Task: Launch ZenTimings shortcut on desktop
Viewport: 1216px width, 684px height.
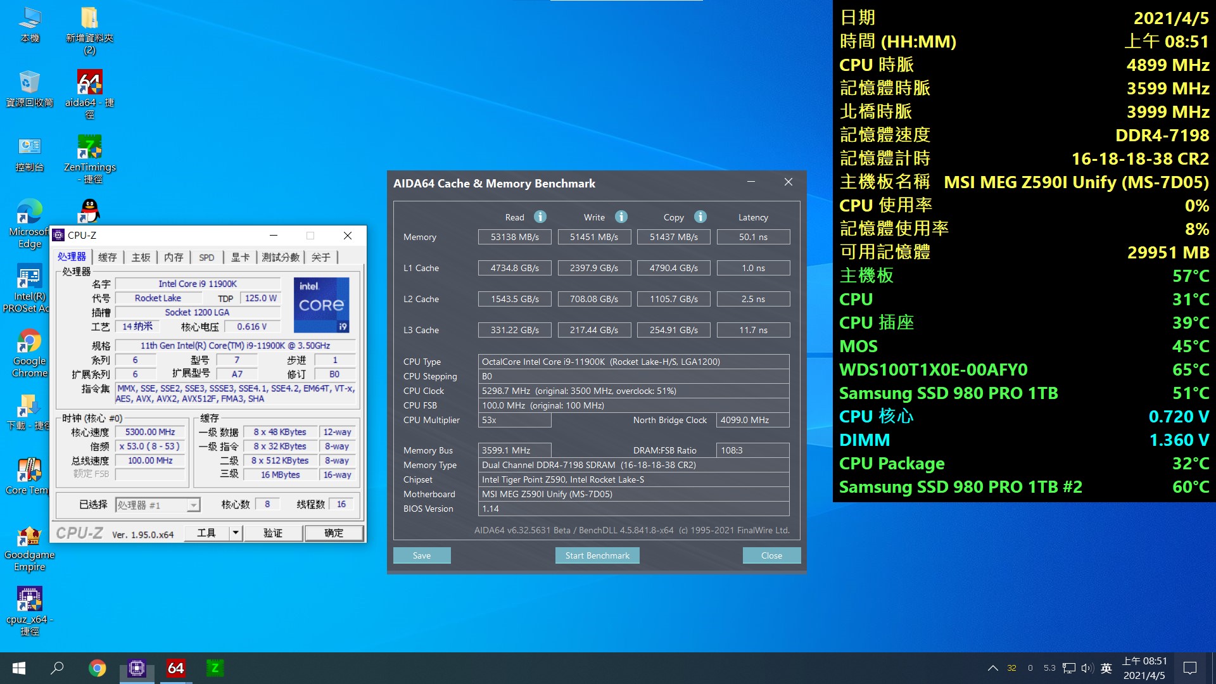Action: pos(89,160)
